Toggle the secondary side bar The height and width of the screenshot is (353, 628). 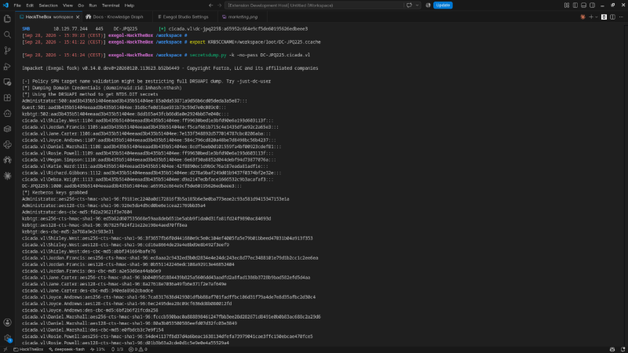coord(593,5)
